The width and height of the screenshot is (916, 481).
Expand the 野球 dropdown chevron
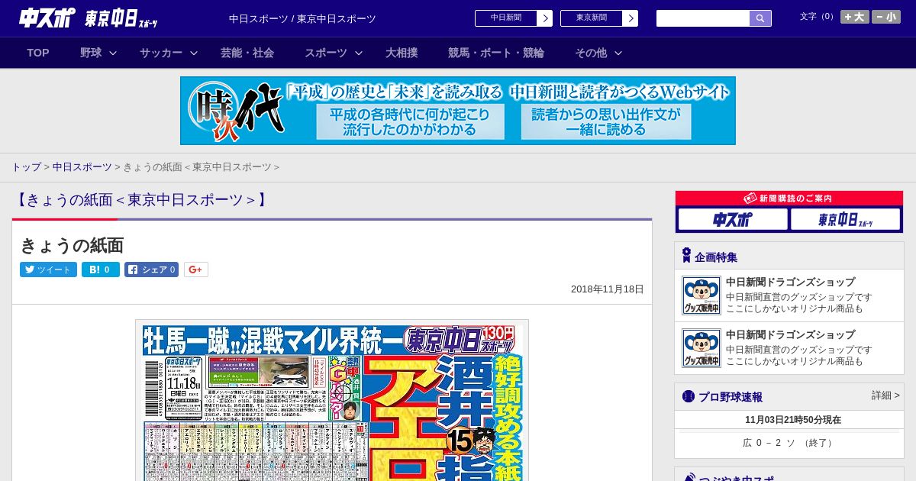(113, 53)
